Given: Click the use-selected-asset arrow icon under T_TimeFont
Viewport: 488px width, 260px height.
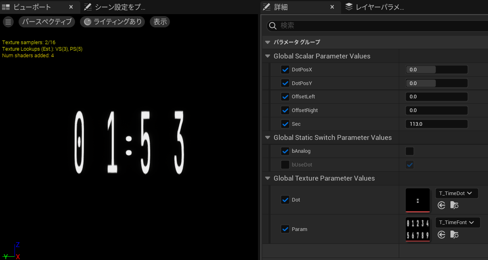Looking at the screenshot, I should tap(441, 235).
